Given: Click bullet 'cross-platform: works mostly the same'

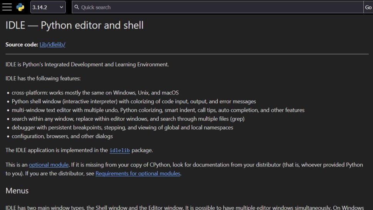Looking at the screenshot, I should coord(95,93).
